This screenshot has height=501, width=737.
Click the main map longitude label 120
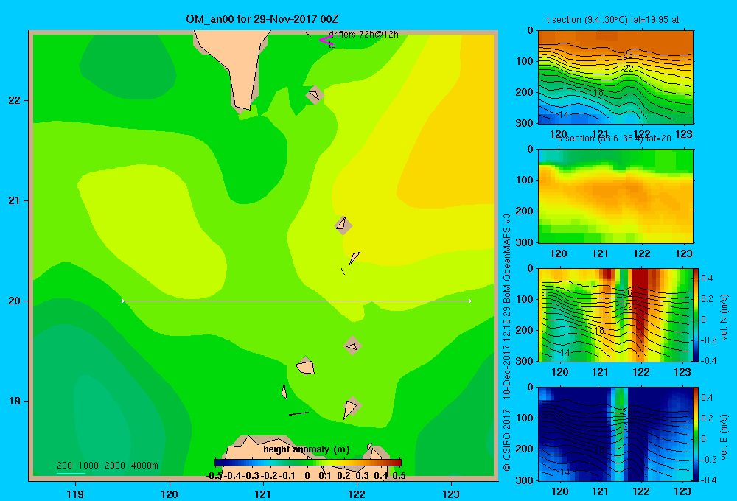pos(170,494)
